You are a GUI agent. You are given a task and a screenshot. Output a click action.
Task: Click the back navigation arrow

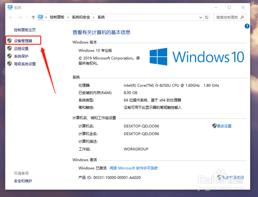tap(11, 17)
